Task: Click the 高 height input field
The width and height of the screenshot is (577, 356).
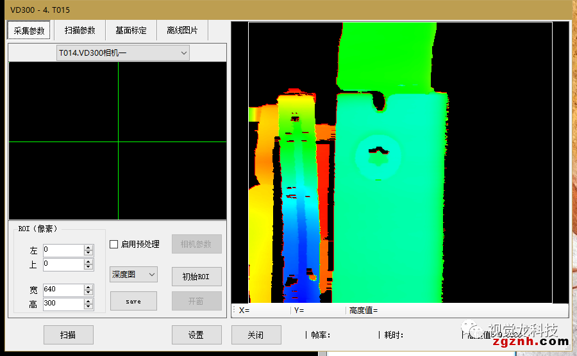Action: 63,304
